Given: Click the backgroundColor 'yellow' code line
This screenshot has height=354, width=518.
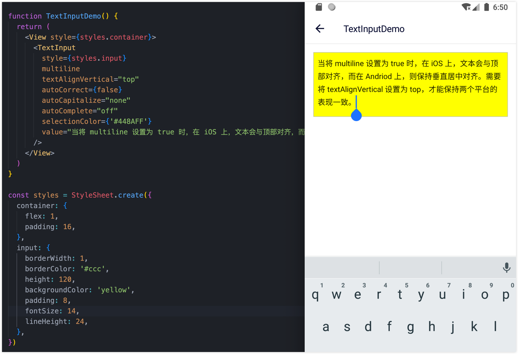Looking at the screenshot, I should point(80,290).
